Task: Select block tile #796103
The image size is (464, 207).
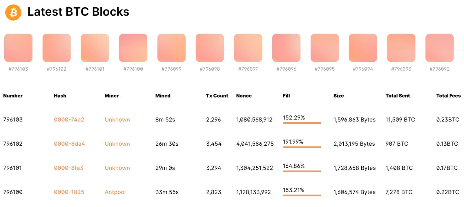Action: (18, 48)
